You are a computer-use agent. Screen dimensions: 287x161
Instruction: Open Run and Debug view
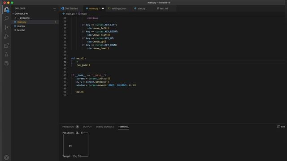[6, 36]
